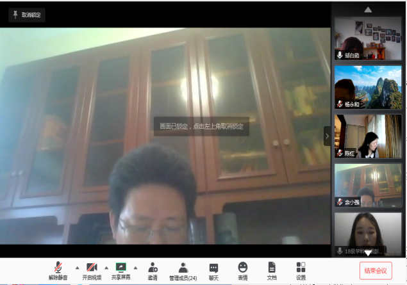Collapse the participant video sidebar chevron
This screenshot has height=285, width=407.
click(x=327, y=135)
